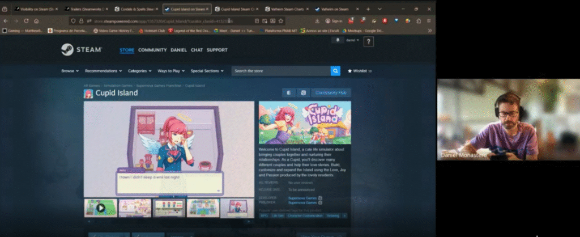
Task: Open the Steam notifications bell
Action: 339,40
